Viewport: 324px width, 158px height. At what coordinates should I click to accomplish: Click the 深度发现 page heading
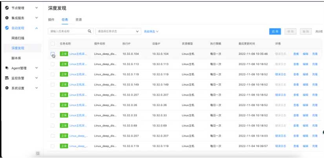(57, 8)
